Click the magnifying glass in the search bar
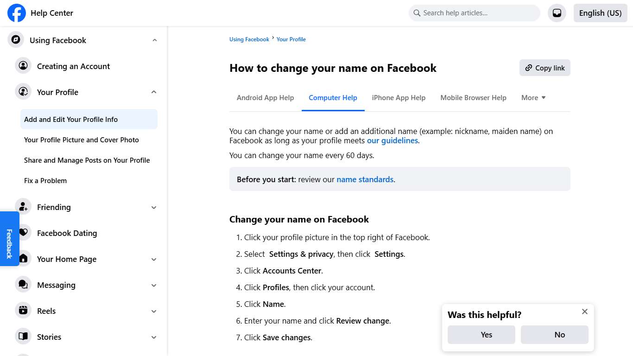Viewport: 633px width, 356px height. (417, 13)
